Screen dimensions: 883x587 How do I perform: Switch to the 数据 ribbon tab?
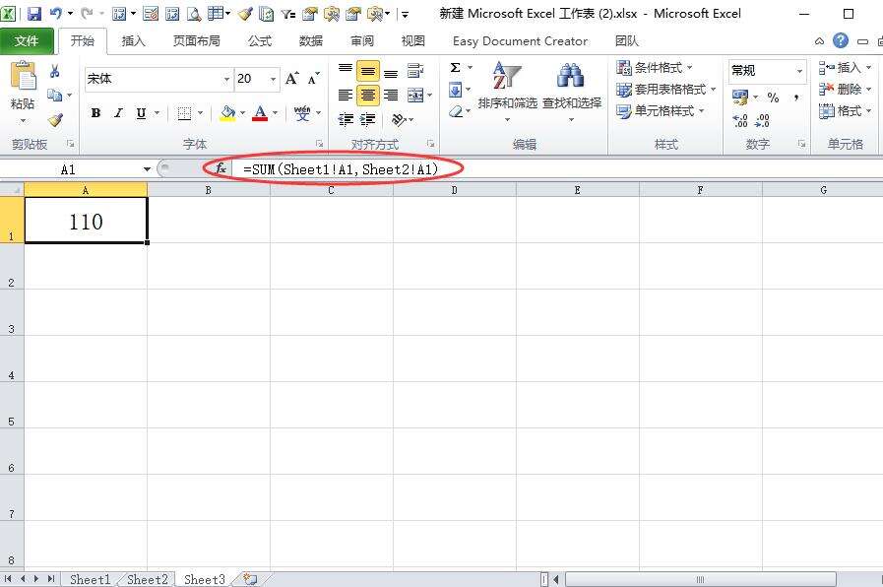(311, 41)
